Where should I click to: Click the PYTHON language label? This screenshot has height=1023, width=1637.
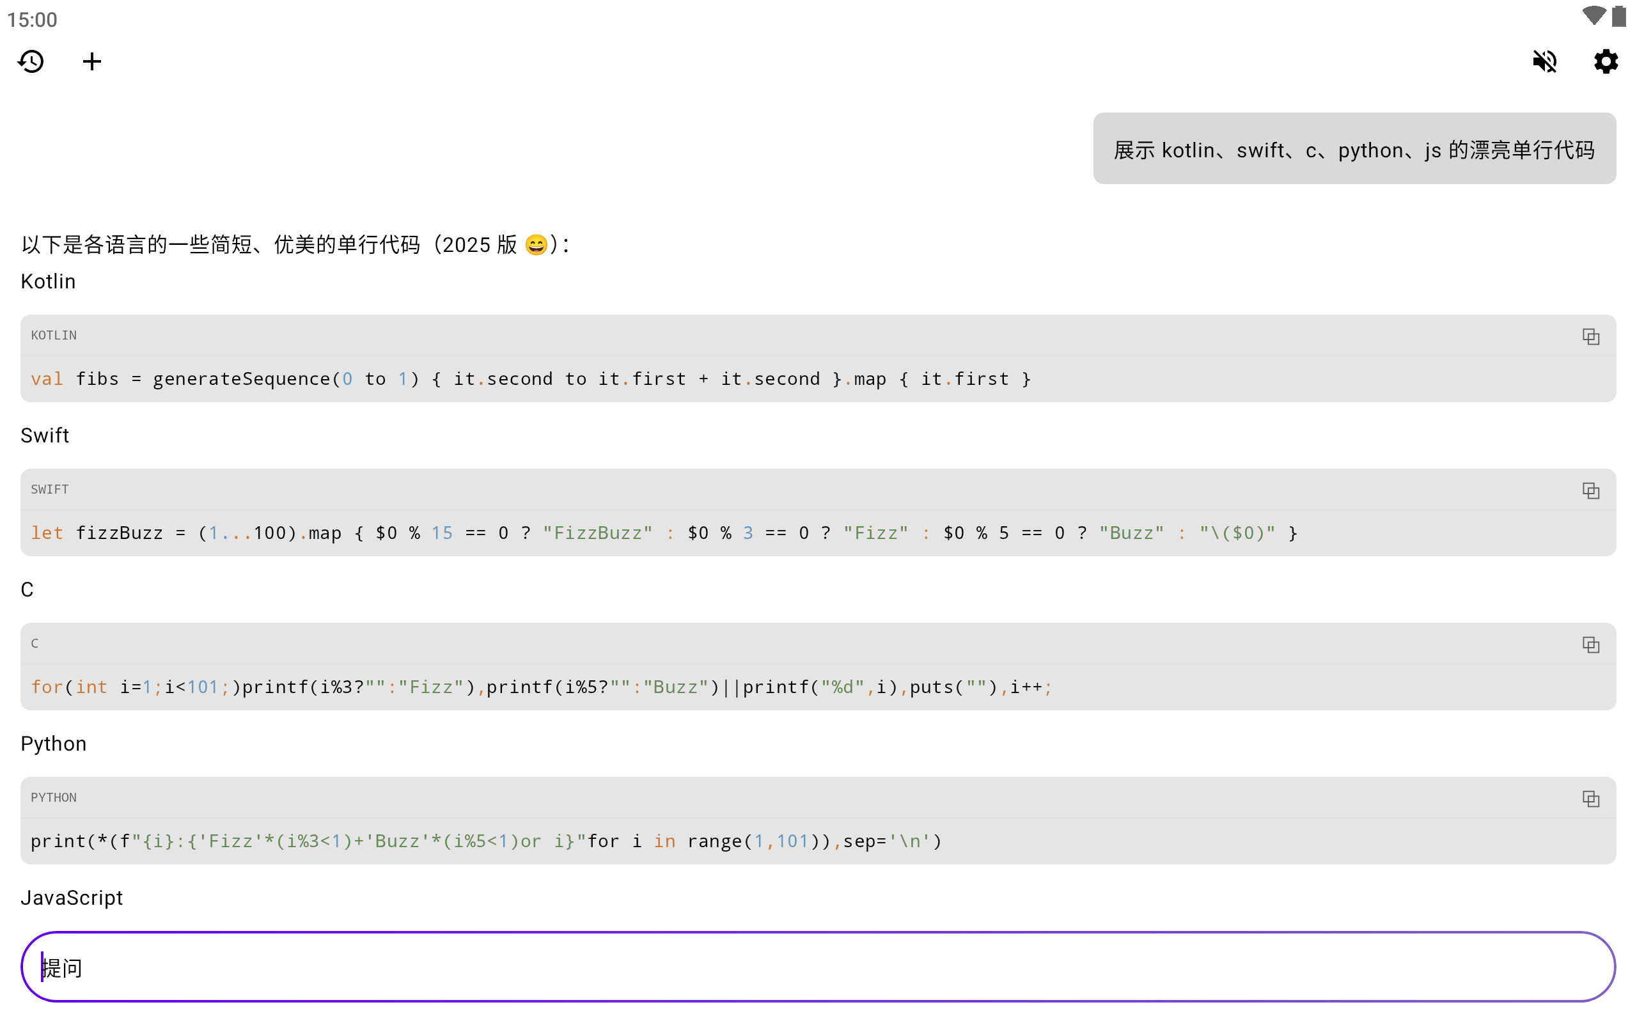click(54, 798)
